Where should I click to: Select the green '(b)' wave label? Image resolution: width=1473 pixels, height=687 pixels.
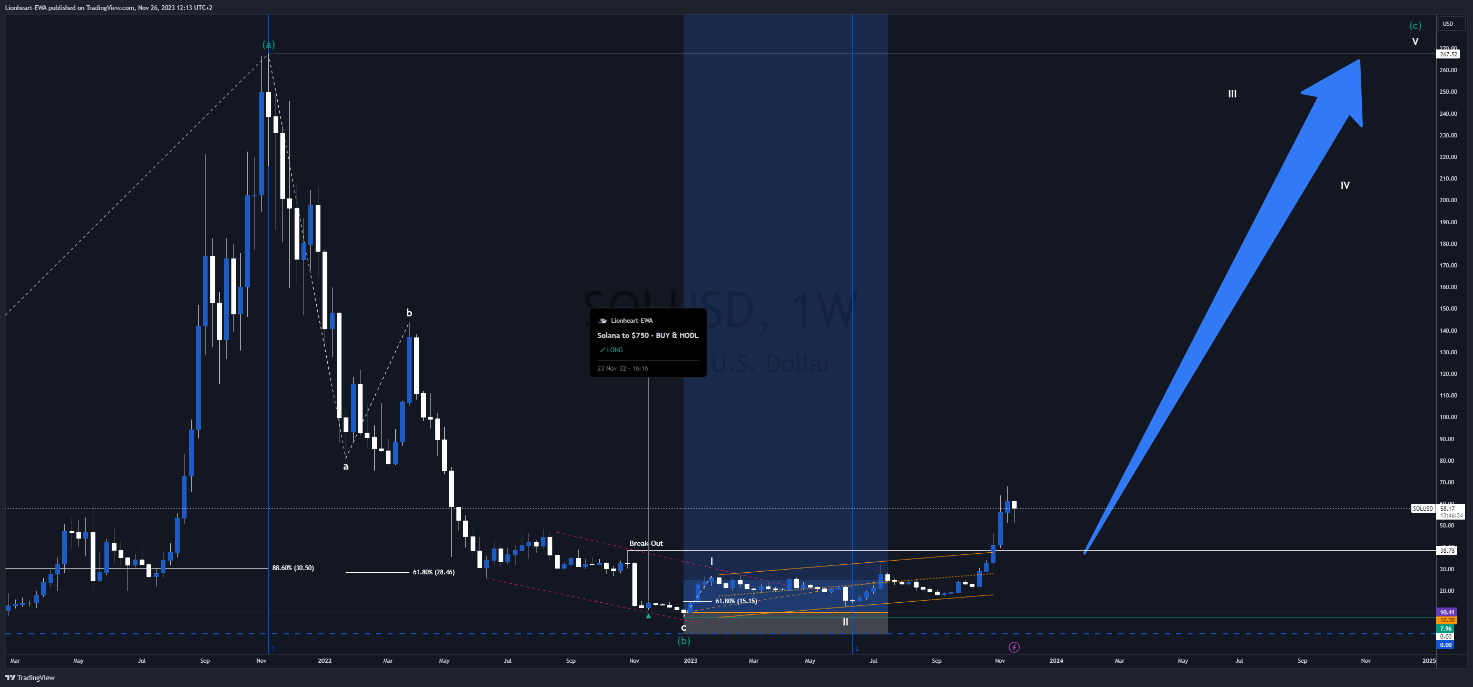pyautogui.click(x=684, y=641)
